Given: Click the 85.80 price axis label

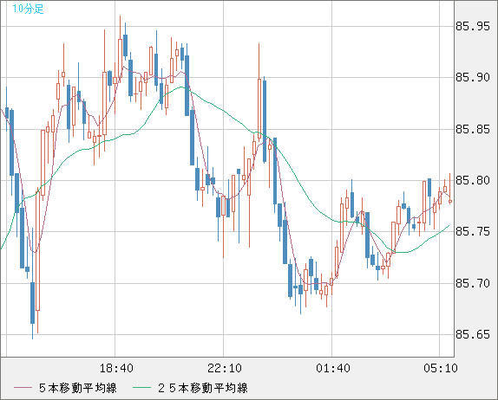Looking at the screenshot, I should click(x=473, y=181).
